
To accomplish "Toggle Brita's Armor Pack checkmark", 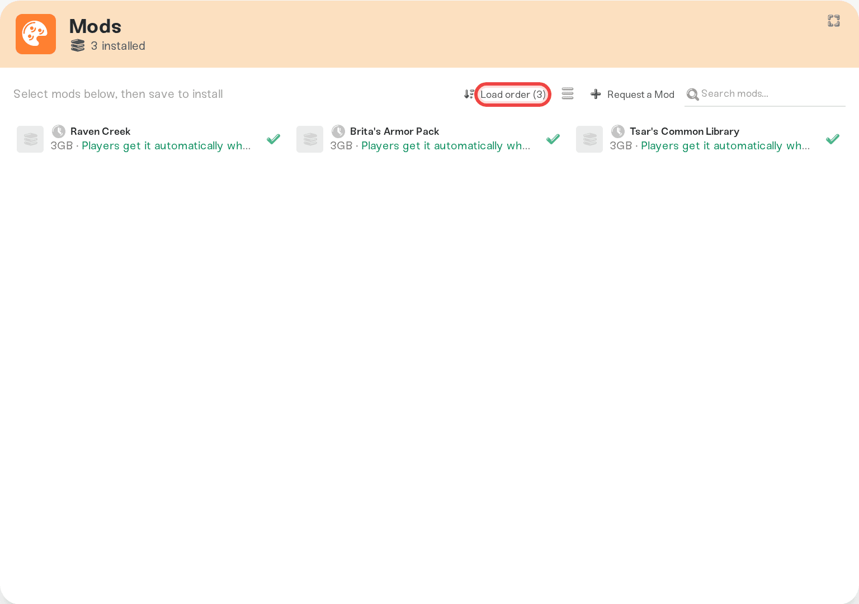I will click(553, 139).
